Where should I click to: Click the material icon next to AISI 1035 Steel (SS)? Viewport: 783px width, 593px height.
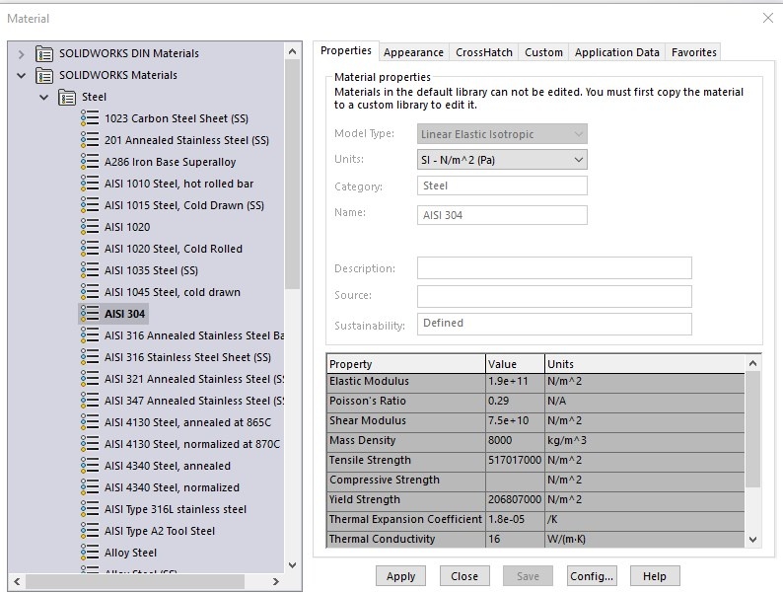(x=90, y=270)
